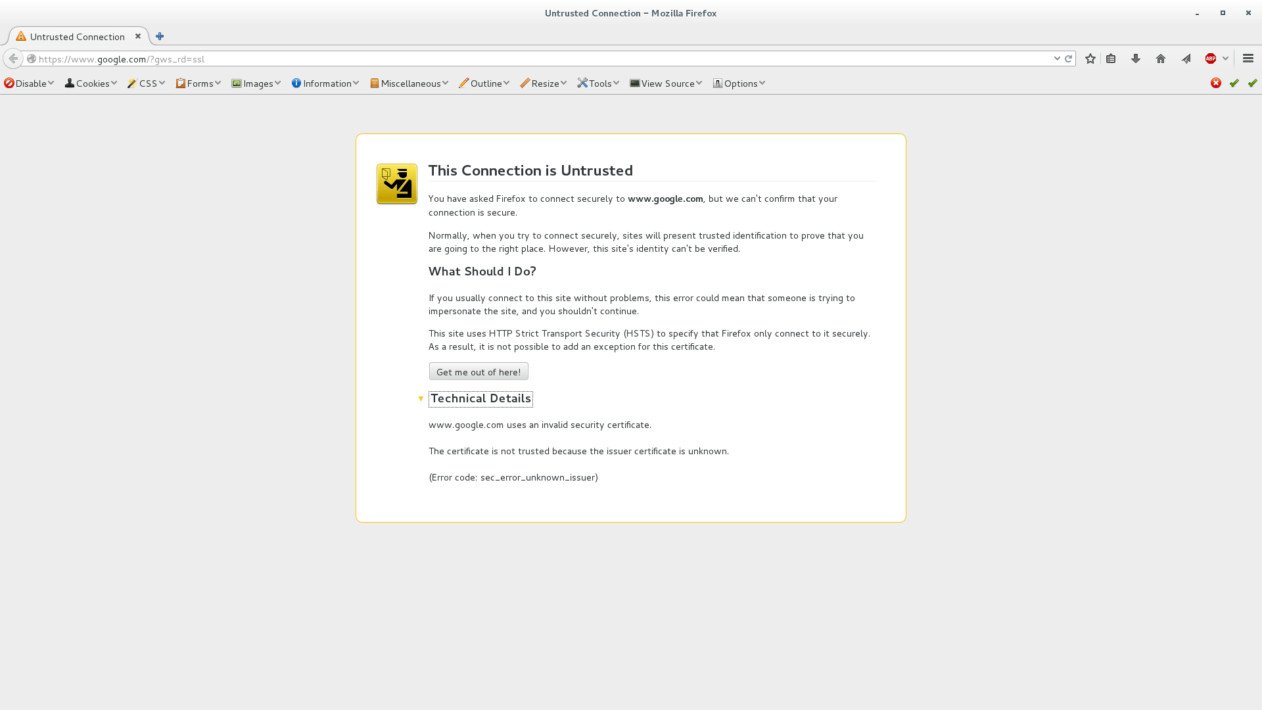1262x710 pixels.
Task: Click the bookmark star icon
Action: [1090, 59]
